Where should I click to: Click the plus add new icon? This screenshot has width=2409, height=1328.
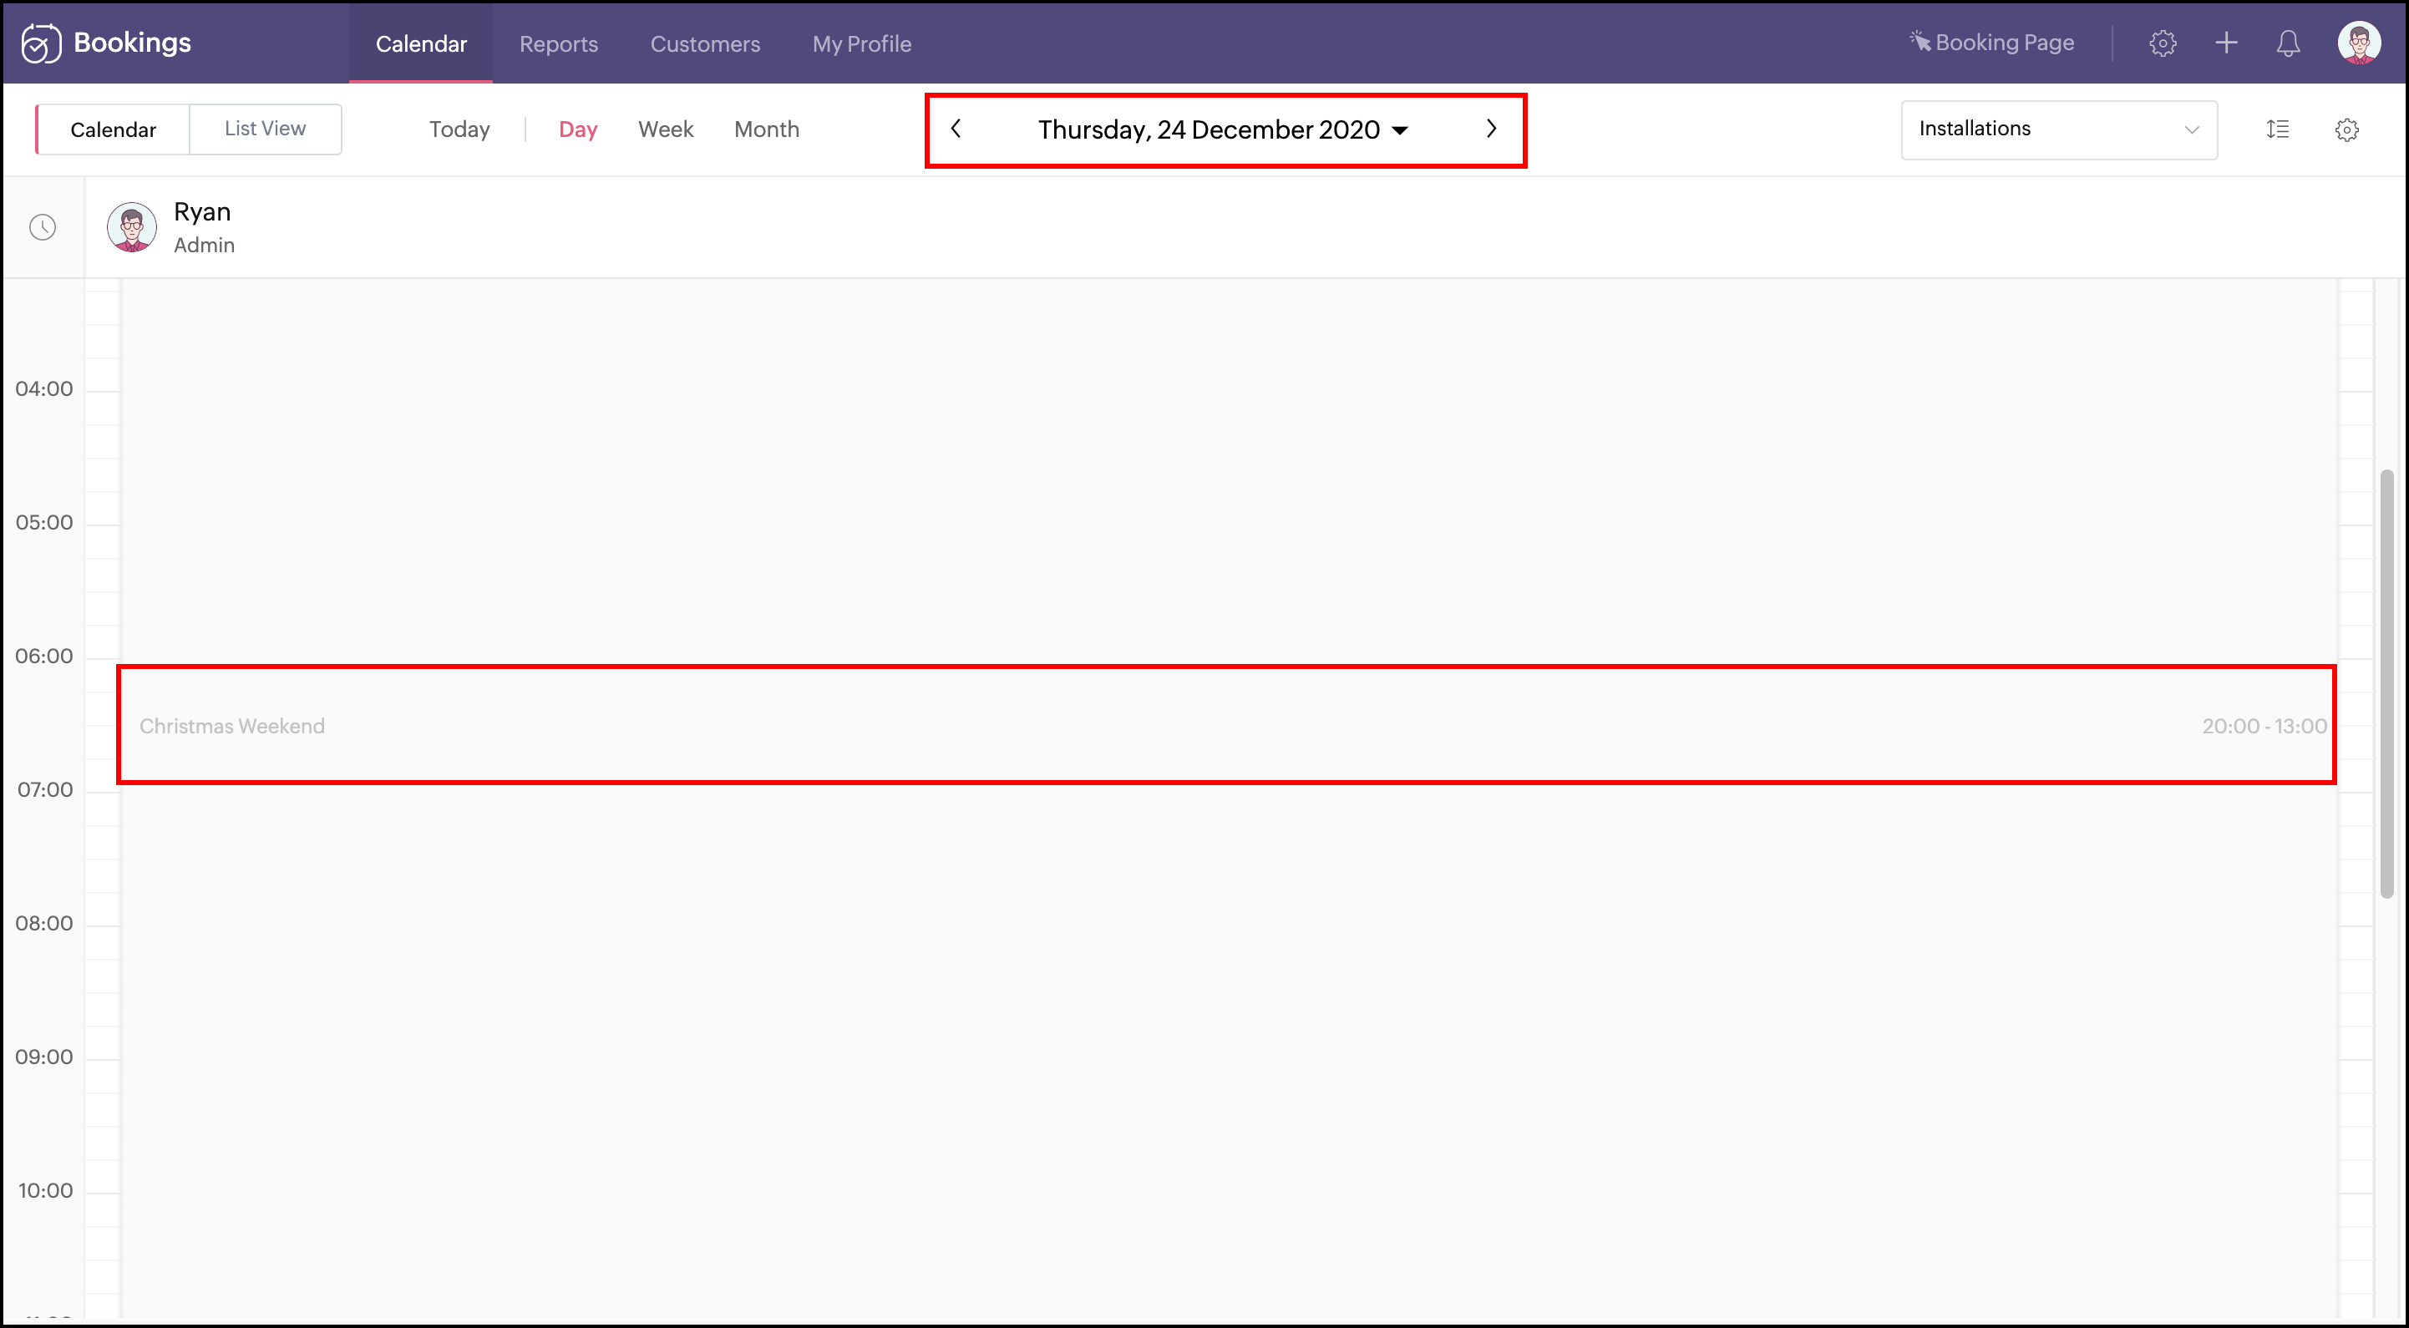coord(2226,43)
